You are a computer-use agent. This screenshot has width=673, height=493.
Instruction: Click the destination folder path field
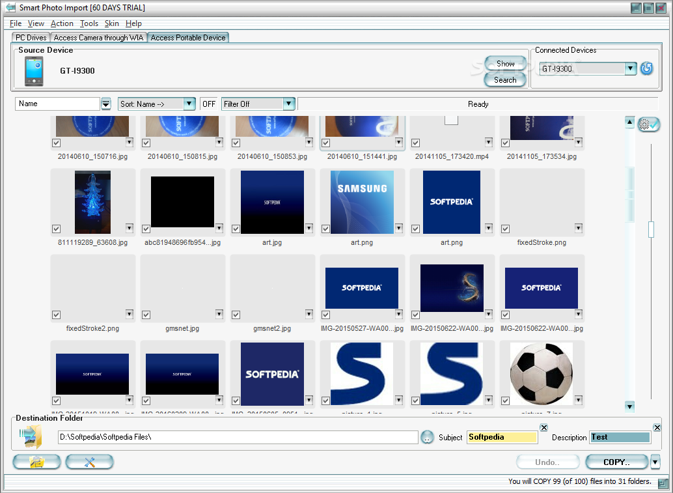(x=238, y=437)
